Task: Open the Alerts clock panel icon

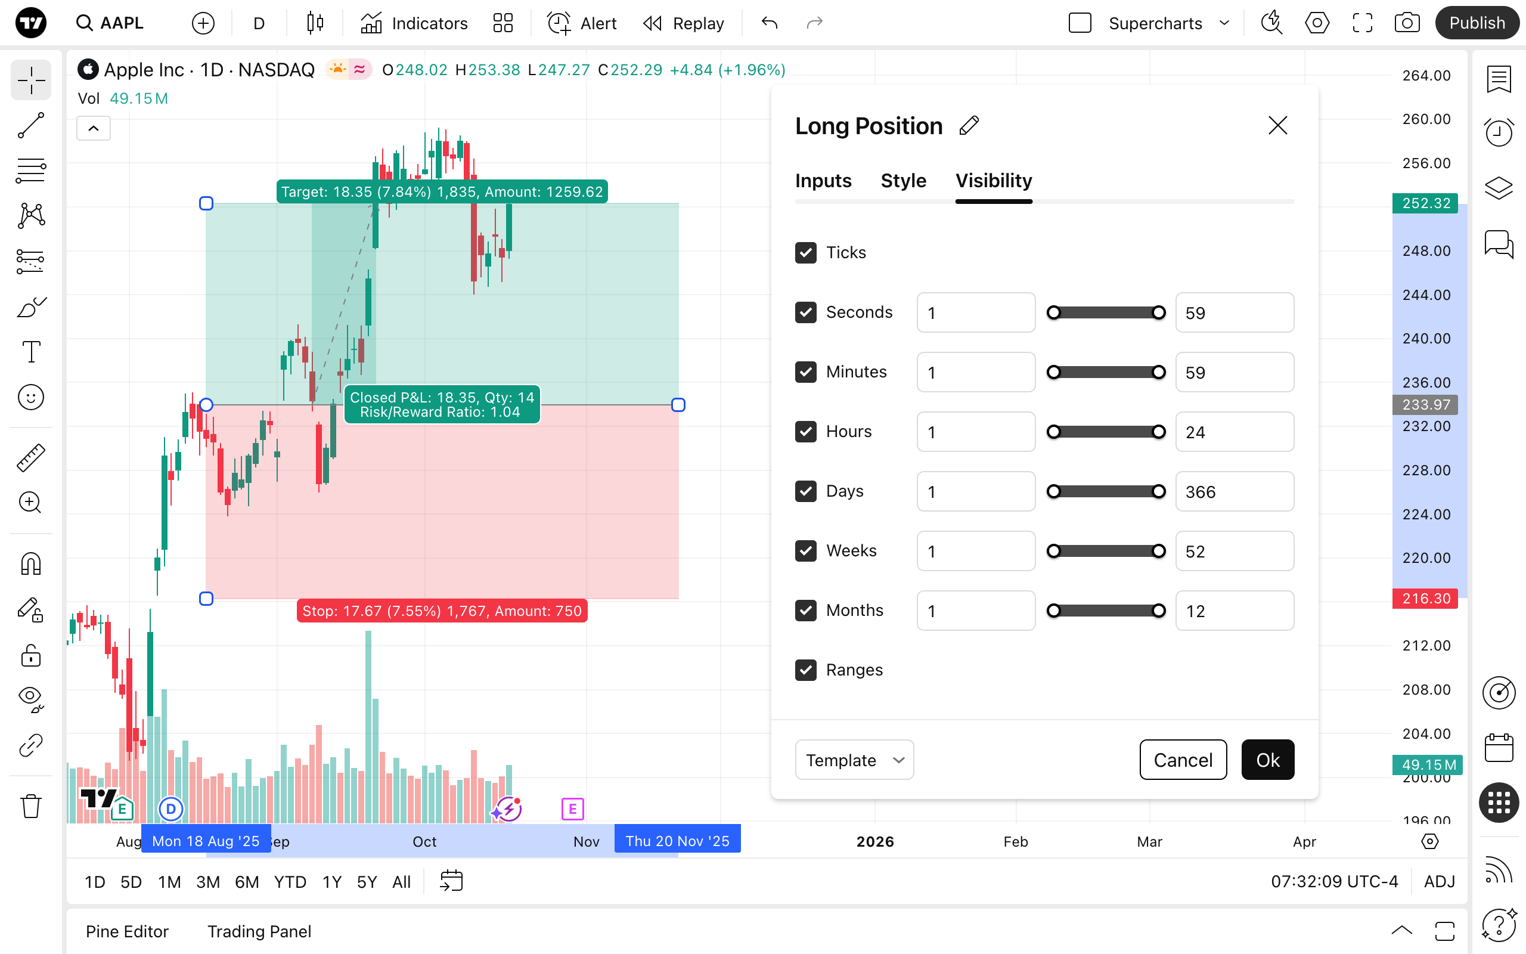Action: [1498, 132]
